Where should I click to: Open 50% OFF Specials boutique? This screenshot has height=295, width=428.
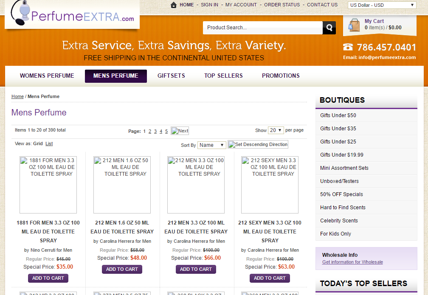tap(366, 194)
